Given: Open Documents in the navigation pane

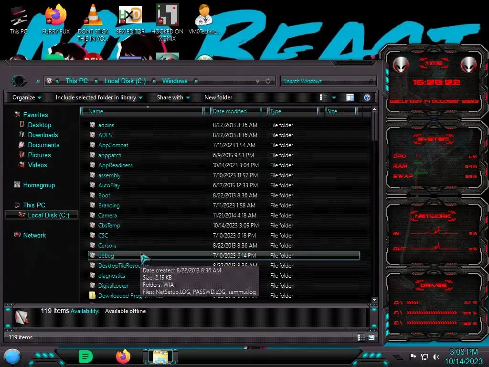Looking at the screenshot, I should click(x=39, y=145).
